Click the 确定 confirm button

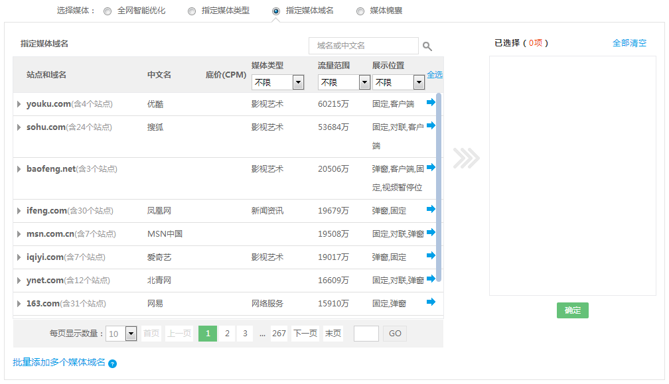click(x=572, y=310)
